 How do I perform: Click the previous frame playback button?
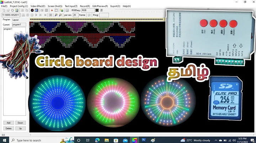coord(41,15)
